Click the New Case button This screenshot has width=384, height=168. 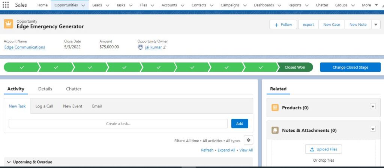331,25
